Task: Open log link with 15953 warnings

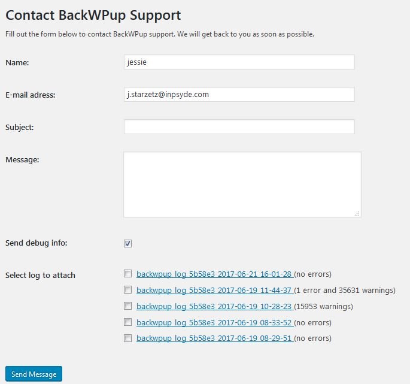Action: coord(214,307)
